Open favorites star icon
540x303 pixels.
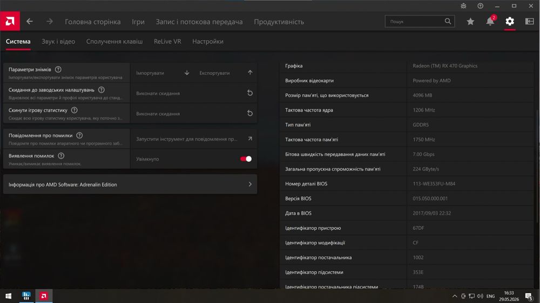coord(470,22)
